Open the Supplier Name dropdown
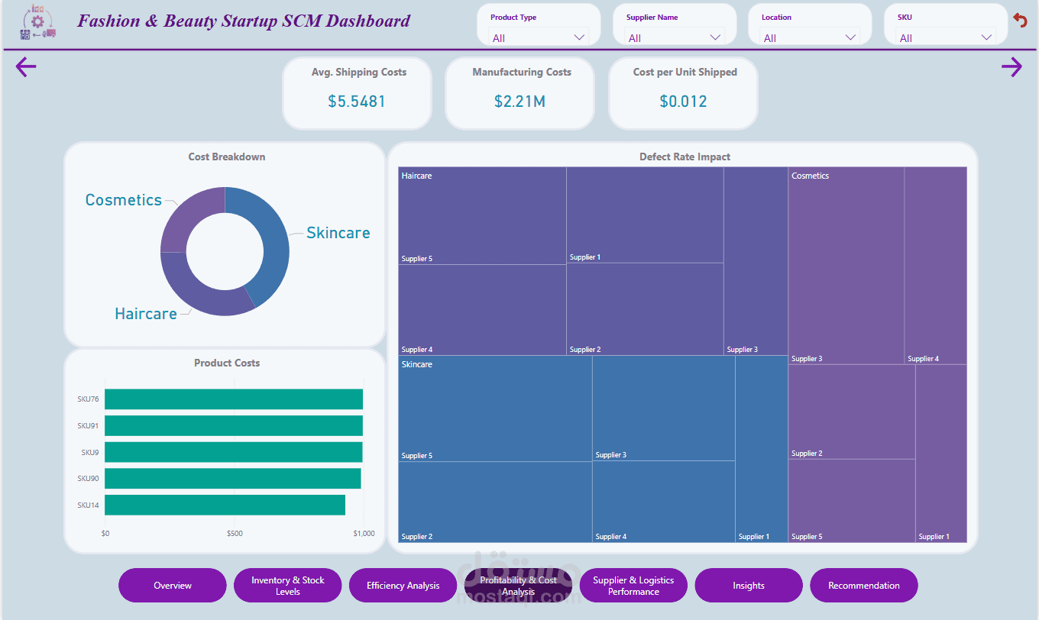The image size is (1039, 620). (675, 37)
